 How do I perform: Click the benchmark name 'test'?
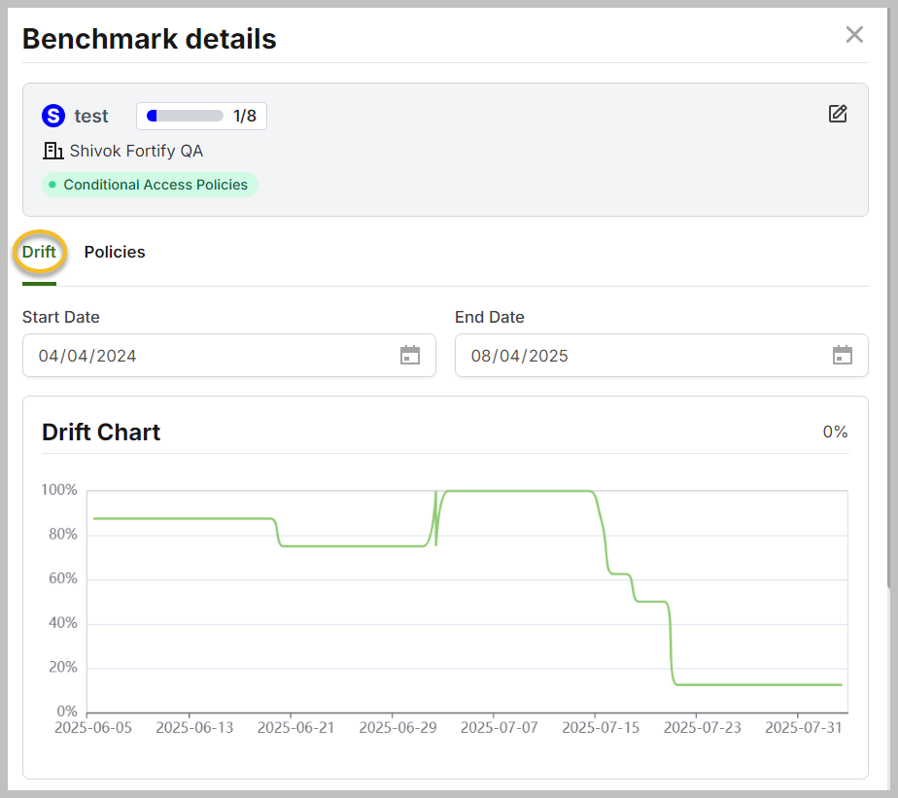click(x=91, y=117)
